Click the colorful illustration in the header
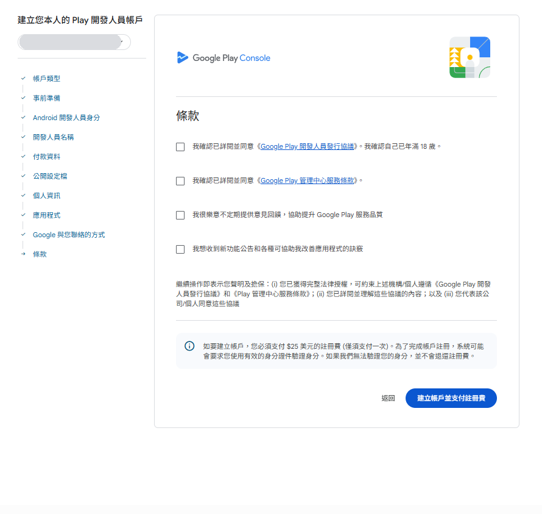This screenshot has height=514, width=542. click(470, 57)
